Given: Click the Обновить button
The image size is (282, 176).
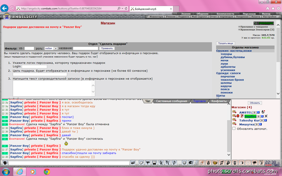Looking at the screenshot, I should 255,103.
